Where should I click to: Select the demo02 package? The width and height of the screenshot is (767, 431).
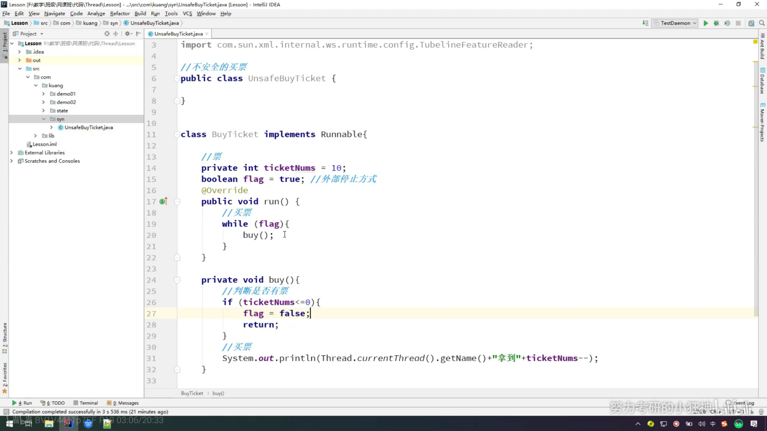(x=66, y=102)
